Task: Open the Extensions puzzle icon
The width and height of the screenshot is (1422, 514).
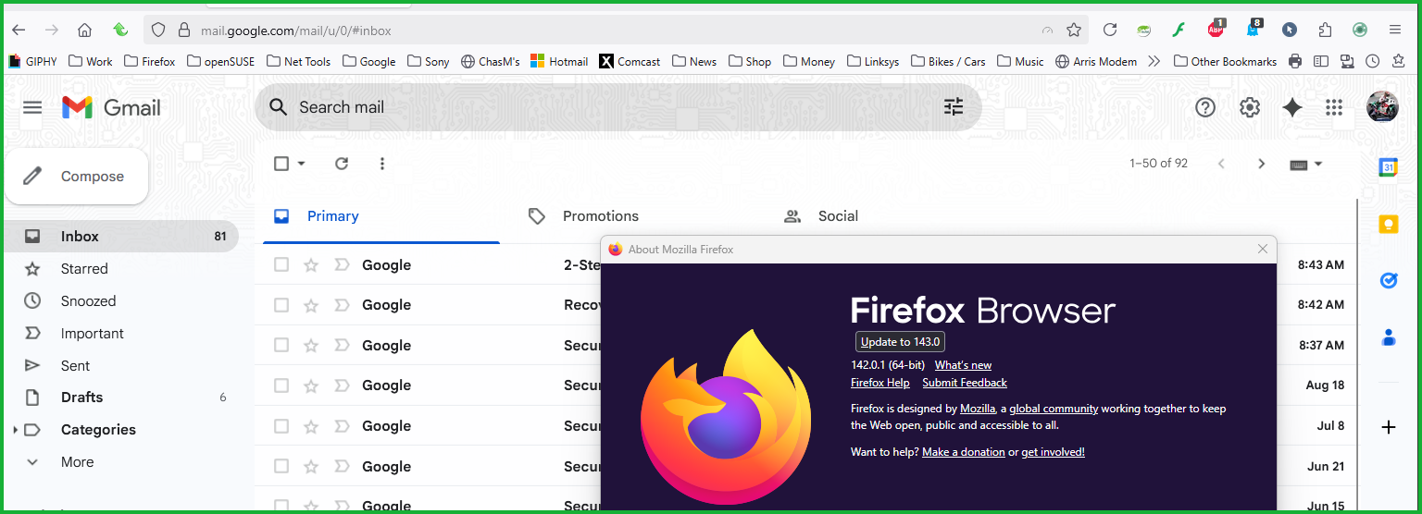Action: tap(1325, 30)
